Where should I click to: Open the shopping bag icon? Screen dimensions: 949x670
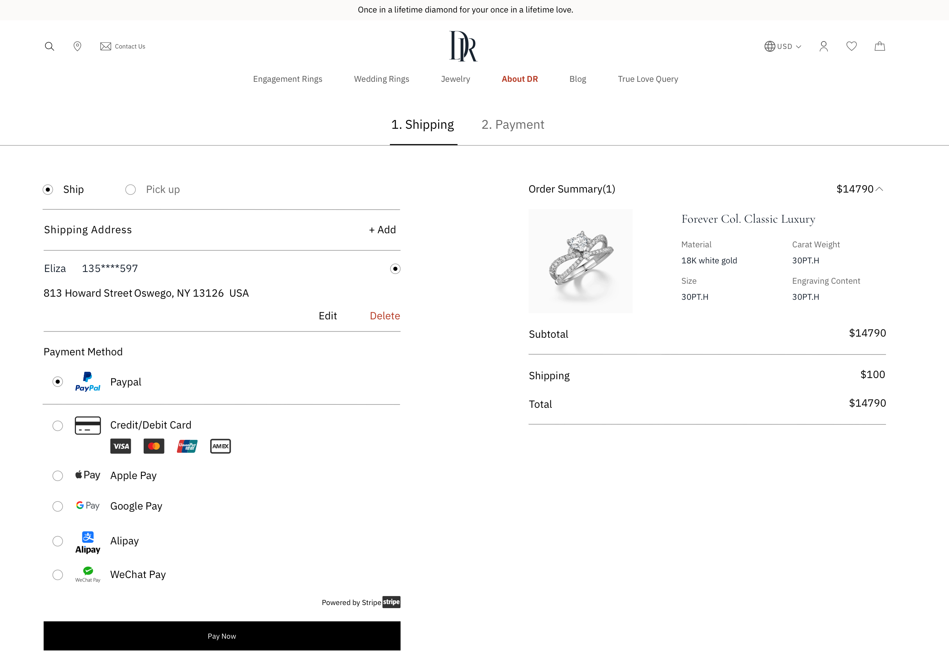pyautogui.click(x=880, y=46)
